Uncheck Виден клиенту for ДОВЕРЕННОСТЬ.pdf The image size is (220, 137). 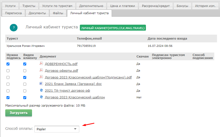tap(25, 64)
